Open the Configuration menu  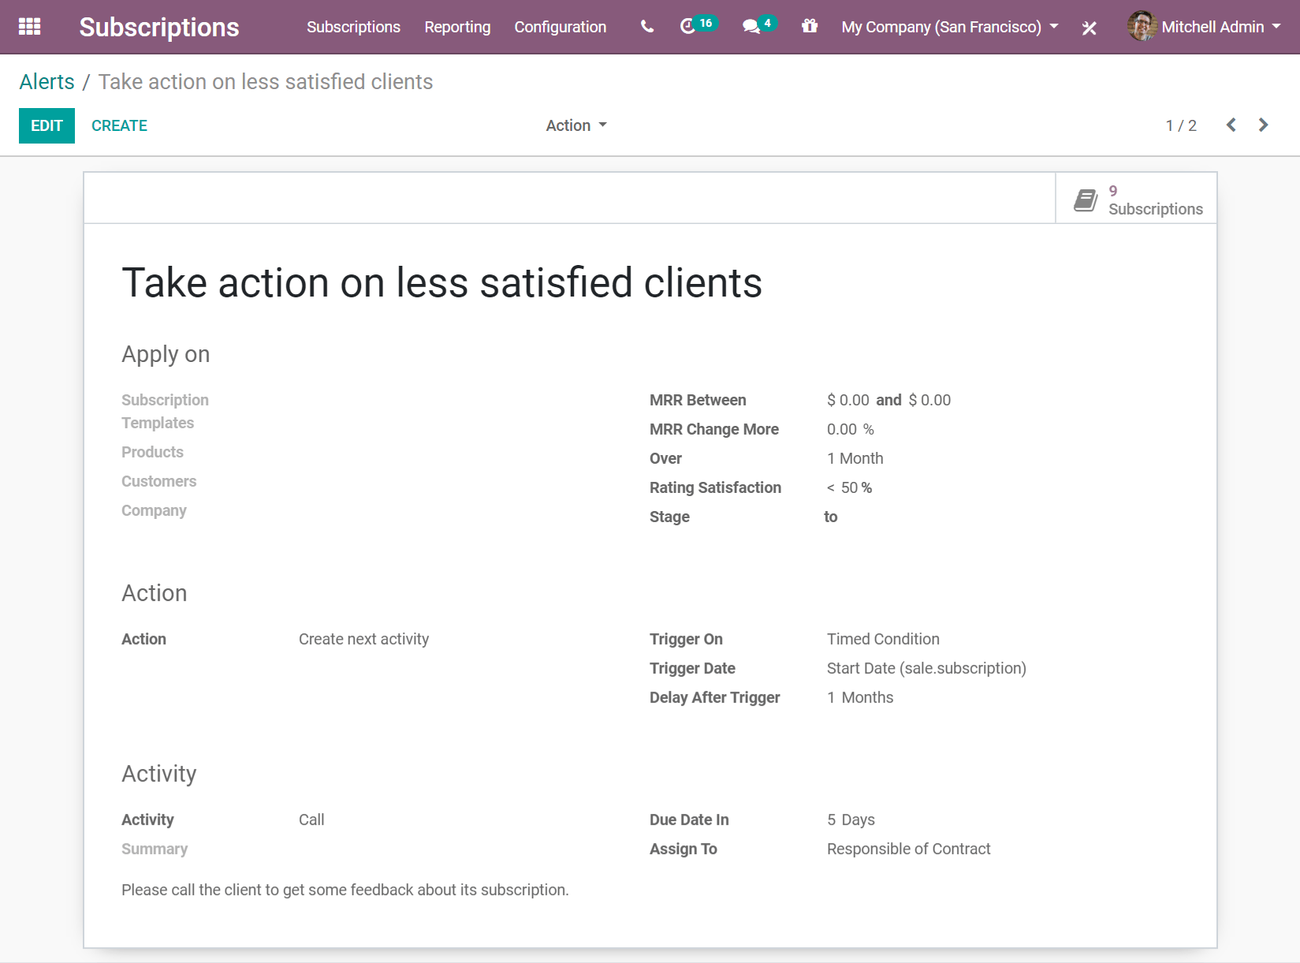pos(560,26)
